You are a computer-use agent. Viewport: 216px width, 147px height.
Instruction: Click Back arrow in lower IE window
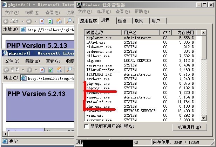point(6,70)
